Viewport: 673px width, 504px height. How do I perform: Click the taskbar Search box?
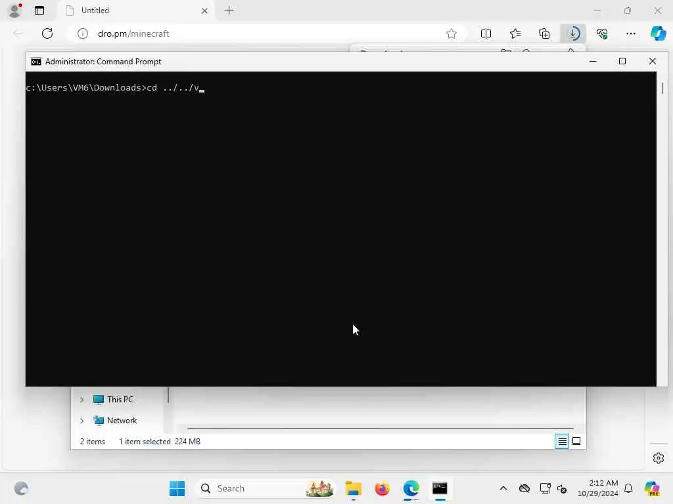[x=266, y=488]
